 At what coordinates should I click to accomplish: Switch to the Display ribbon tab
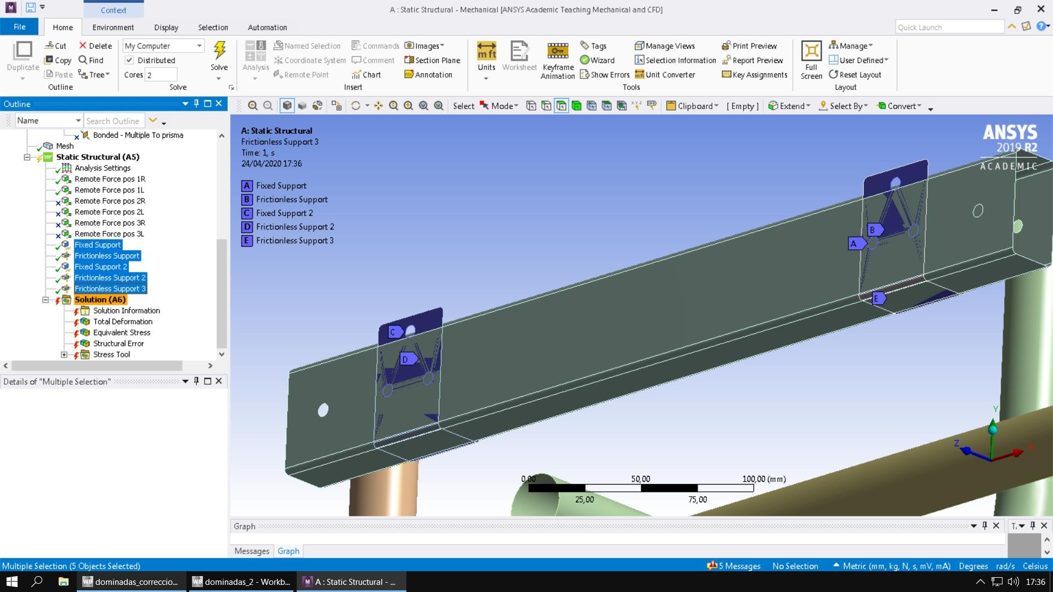point(166,27)
